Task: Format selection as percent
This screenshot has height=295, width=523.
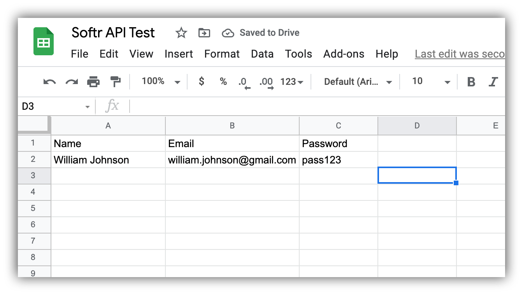Action: click(x=223, y=81)
